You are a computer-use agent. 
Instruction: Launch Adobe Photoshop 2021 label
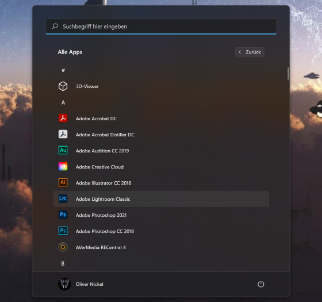[x=101, y=215]
